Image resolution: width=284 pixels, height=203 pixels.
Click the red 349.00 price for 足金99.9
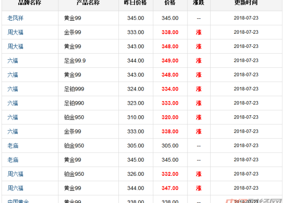pyautogui.click(x=170, y=60)
